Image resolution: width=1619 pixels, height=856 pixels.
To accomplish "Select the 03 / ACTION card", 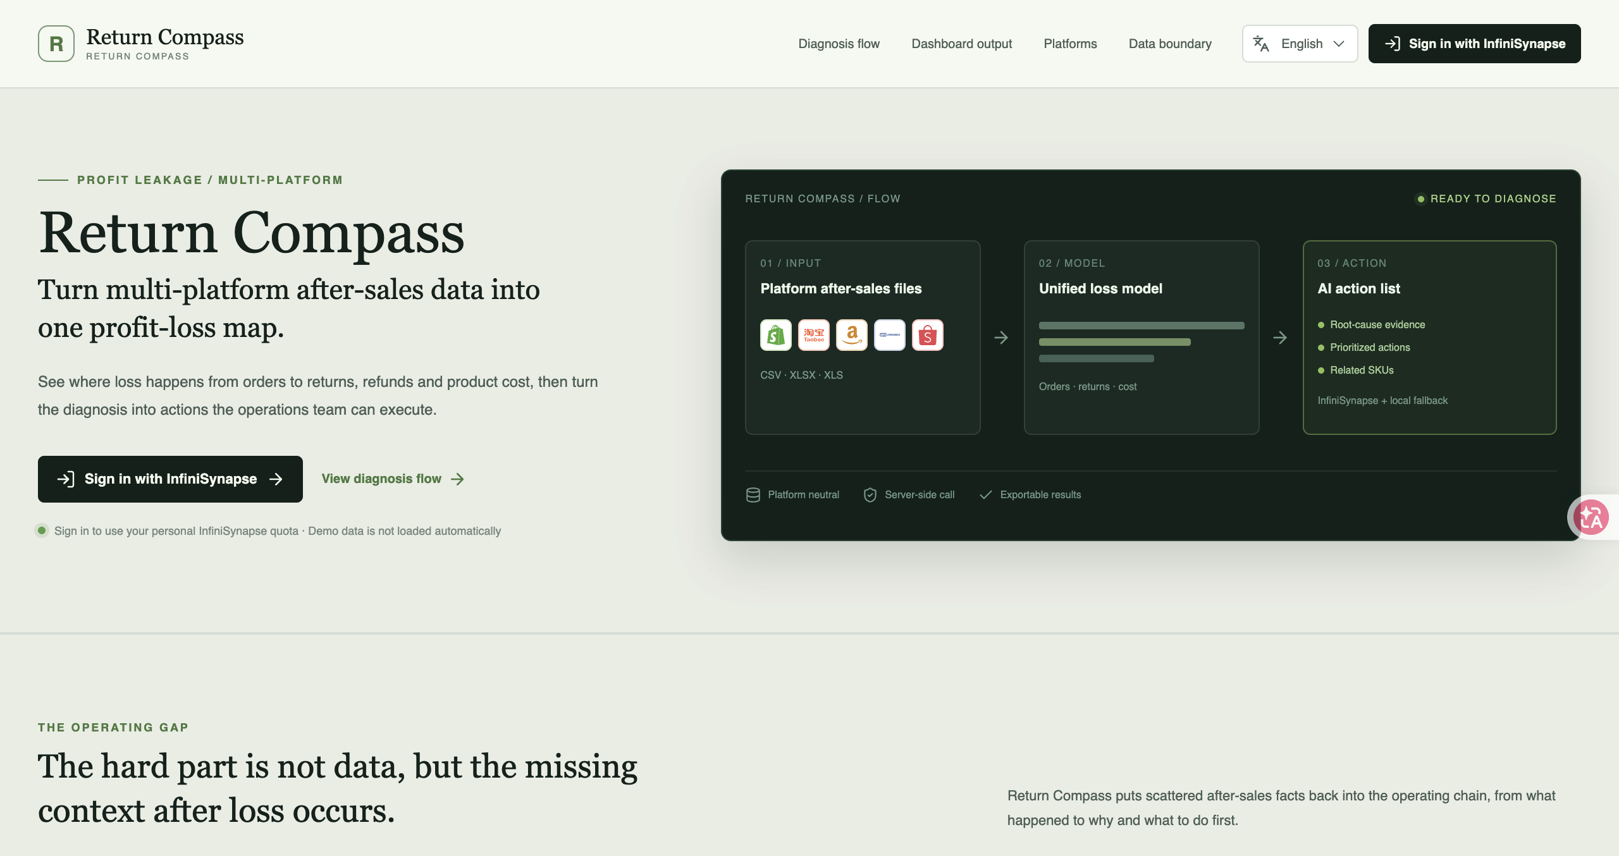I will tap(1429, 338).
